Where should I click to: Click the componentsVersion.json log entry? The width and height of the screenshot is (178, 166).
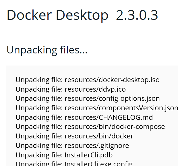point(97,108)
